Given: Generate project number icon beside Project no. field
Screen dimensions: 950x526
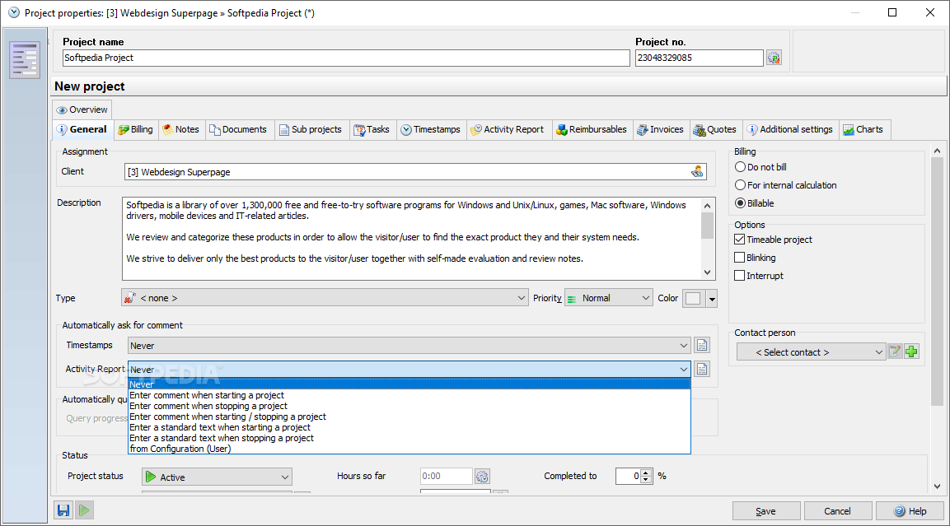Looking at the screenshot, I should [x=774, y=58].
